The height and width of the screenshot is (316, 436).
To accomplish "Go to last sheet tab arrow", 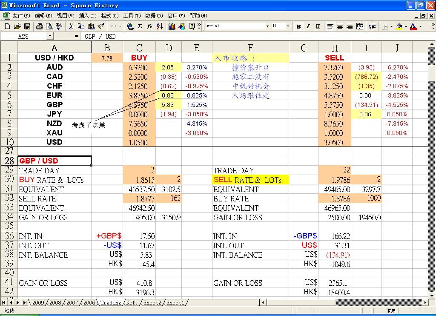I will (x=24, y=302).
